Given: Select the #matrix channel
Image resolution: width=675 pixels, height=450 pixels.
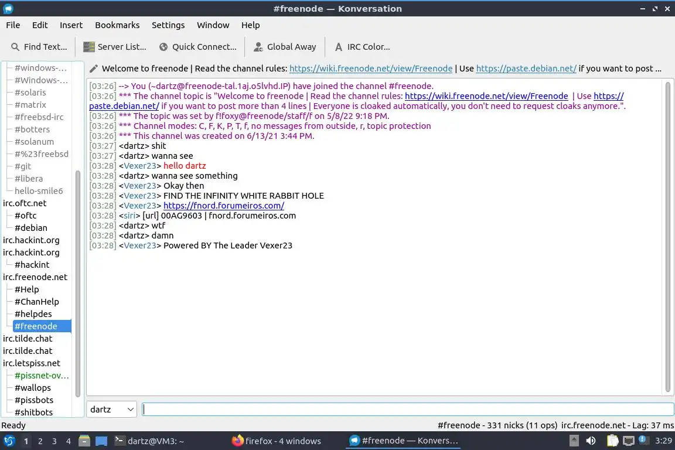Looking at the screenshot, I should 30,105.
